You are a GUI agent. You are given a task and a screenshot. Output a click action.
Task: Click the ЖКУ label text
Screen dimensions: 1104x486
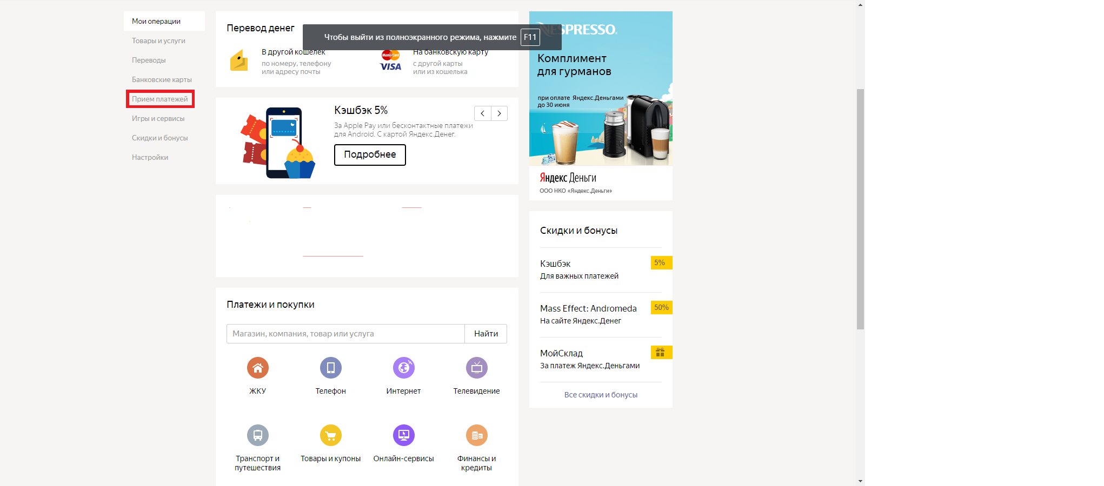[x=257, y=391]
